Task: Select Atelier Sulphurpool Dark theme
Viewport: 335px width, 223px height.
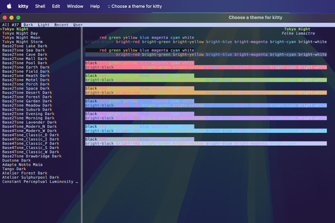Action: pyautogui.click(x=31, y=177)
